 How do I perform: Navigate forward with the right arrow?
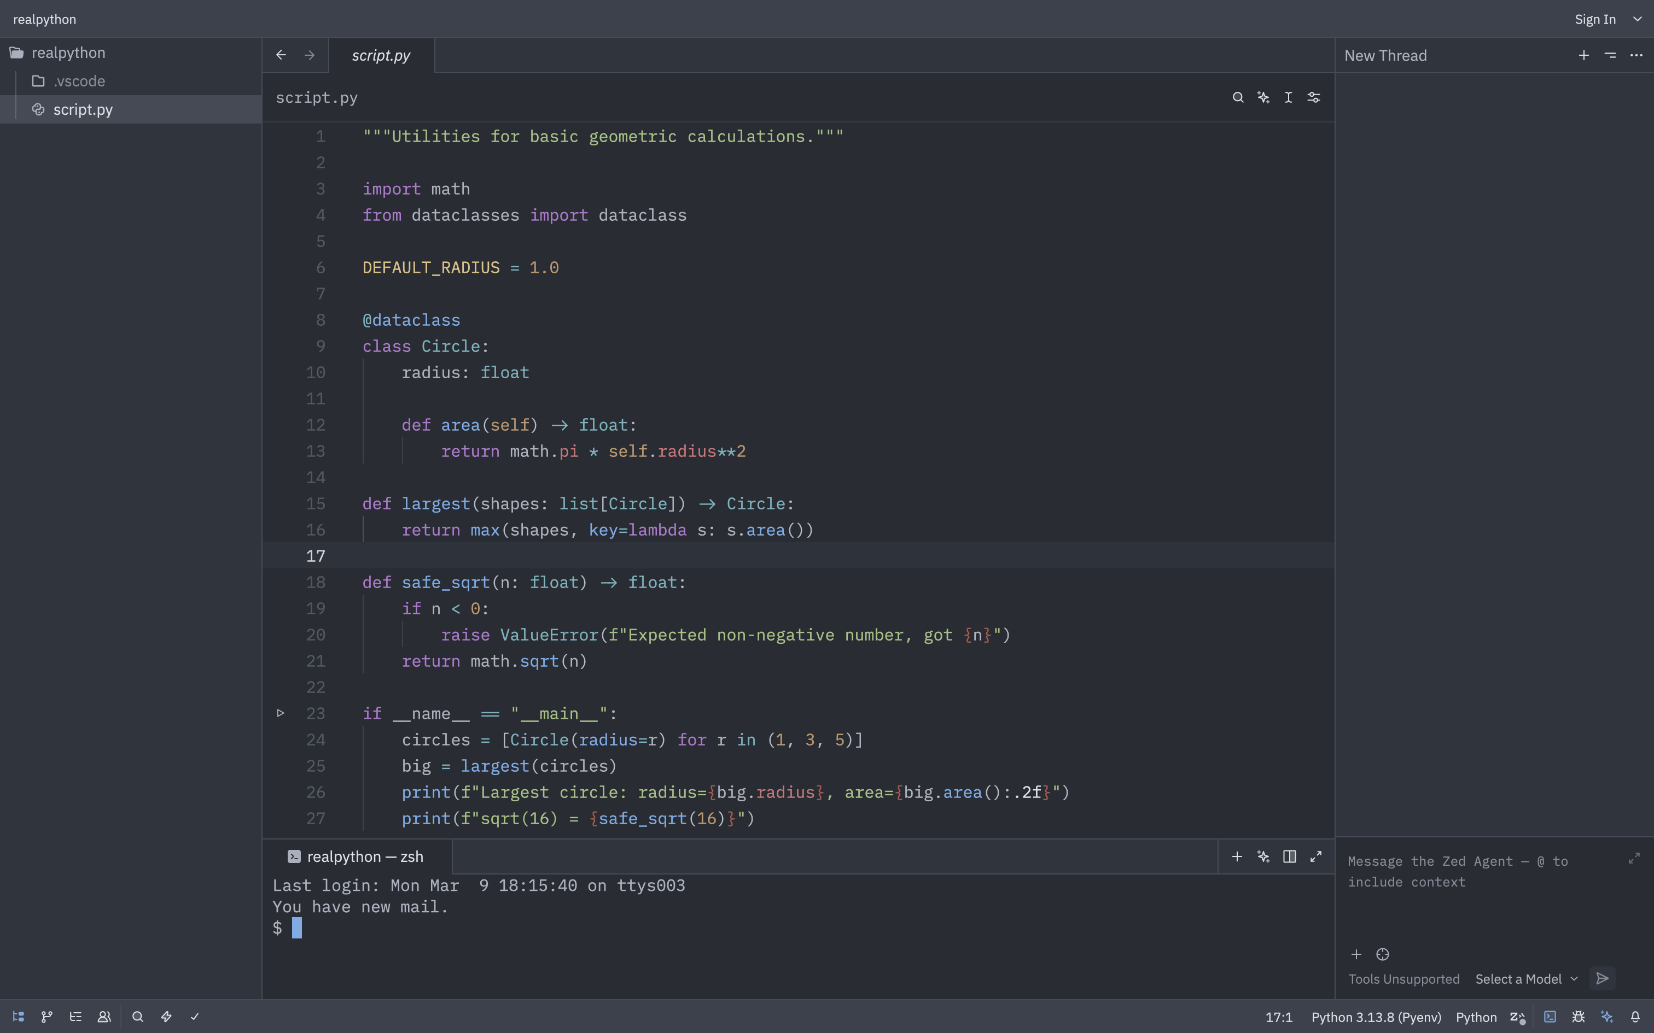[x=310, y=55]
